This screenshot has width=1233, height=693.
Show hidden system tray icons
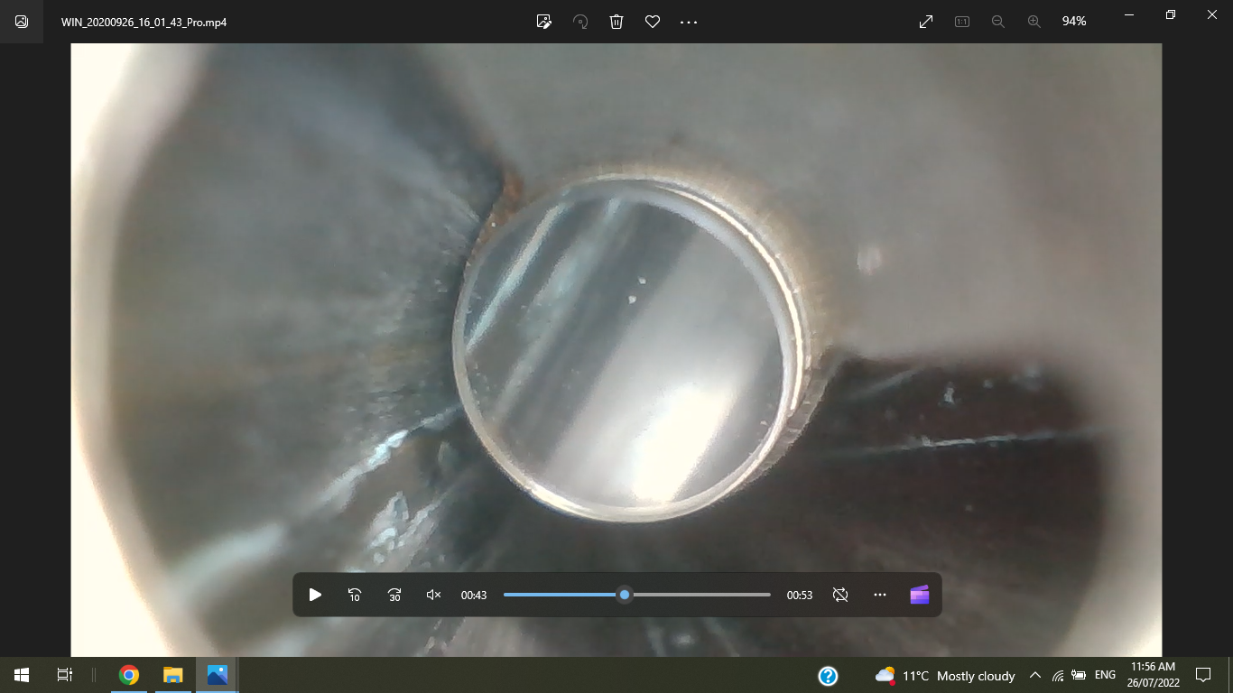pyautogui.click(x=1034, y=675)
